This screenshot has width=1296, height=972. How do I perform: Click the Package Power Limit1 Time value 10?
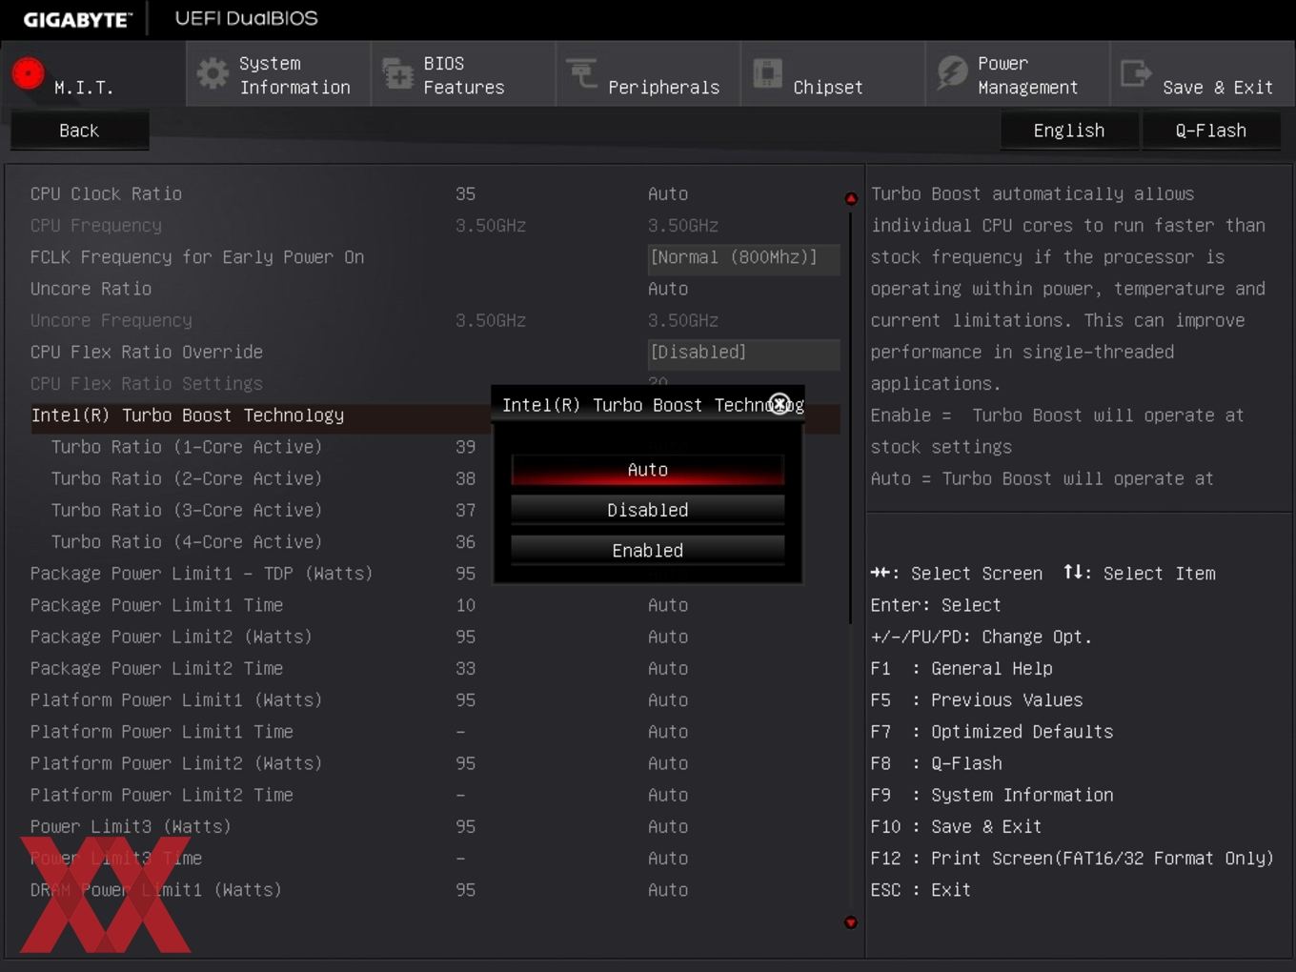tap(465, 605)
